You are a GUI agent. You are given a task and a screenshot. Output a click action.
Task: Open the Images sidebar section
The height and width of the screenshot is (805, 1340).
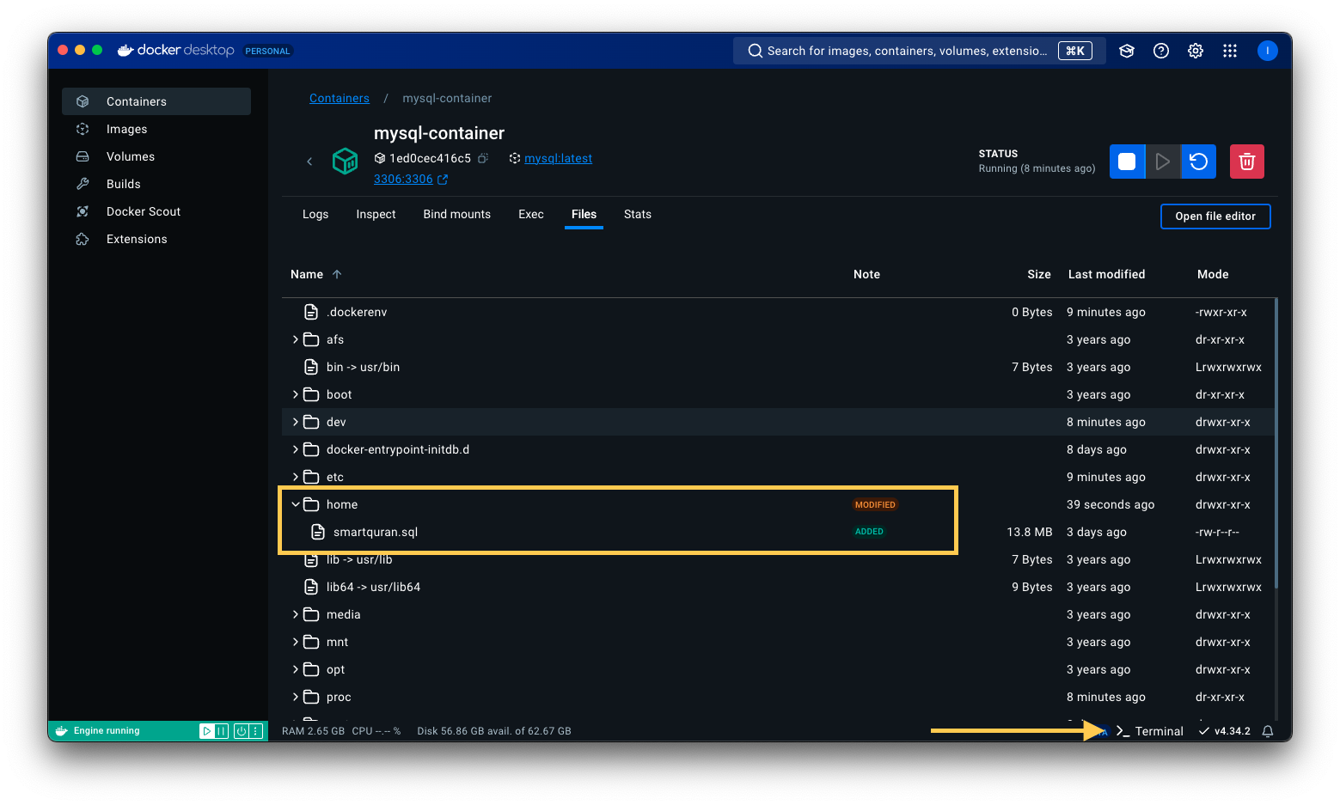tap(156, 129)
